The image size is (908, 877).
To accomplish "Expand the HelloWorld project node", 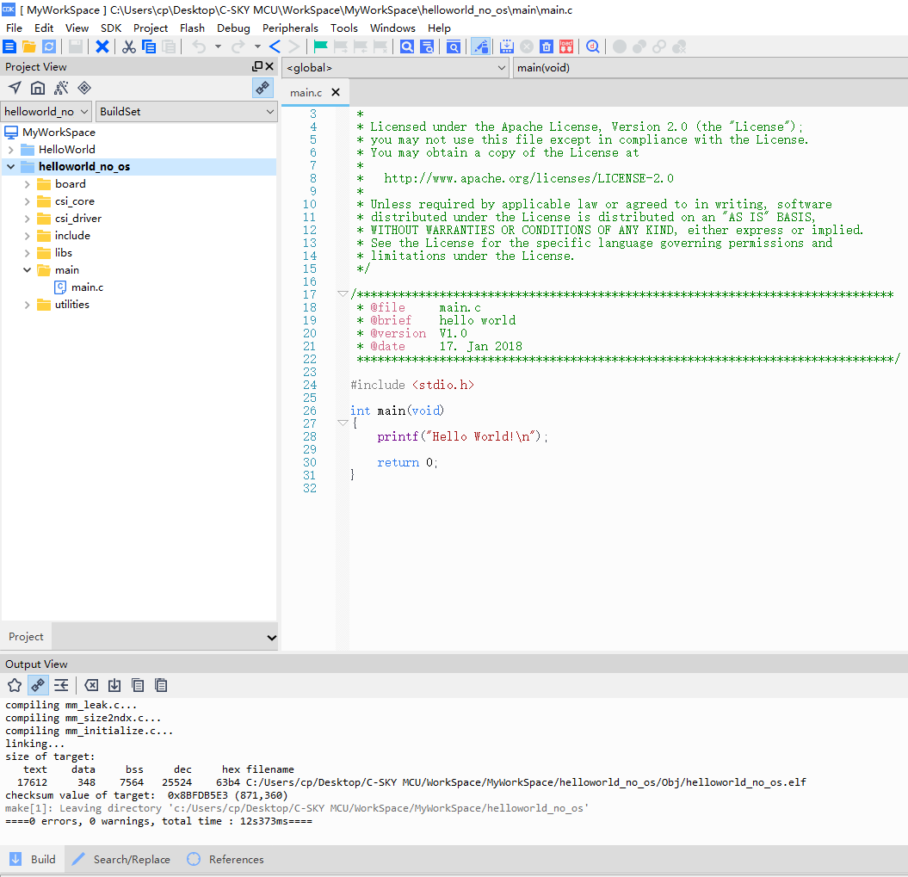I will pyautogui.click(x=11, y=150).
